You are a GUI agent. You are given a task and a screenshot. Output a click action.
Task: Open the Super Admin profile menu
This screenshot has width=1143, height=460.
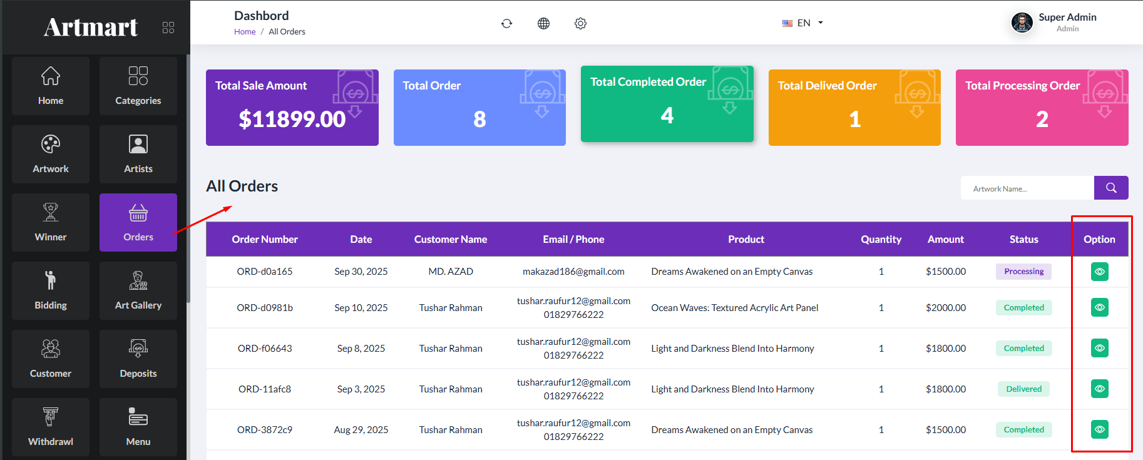click(x=1054, y=23)
